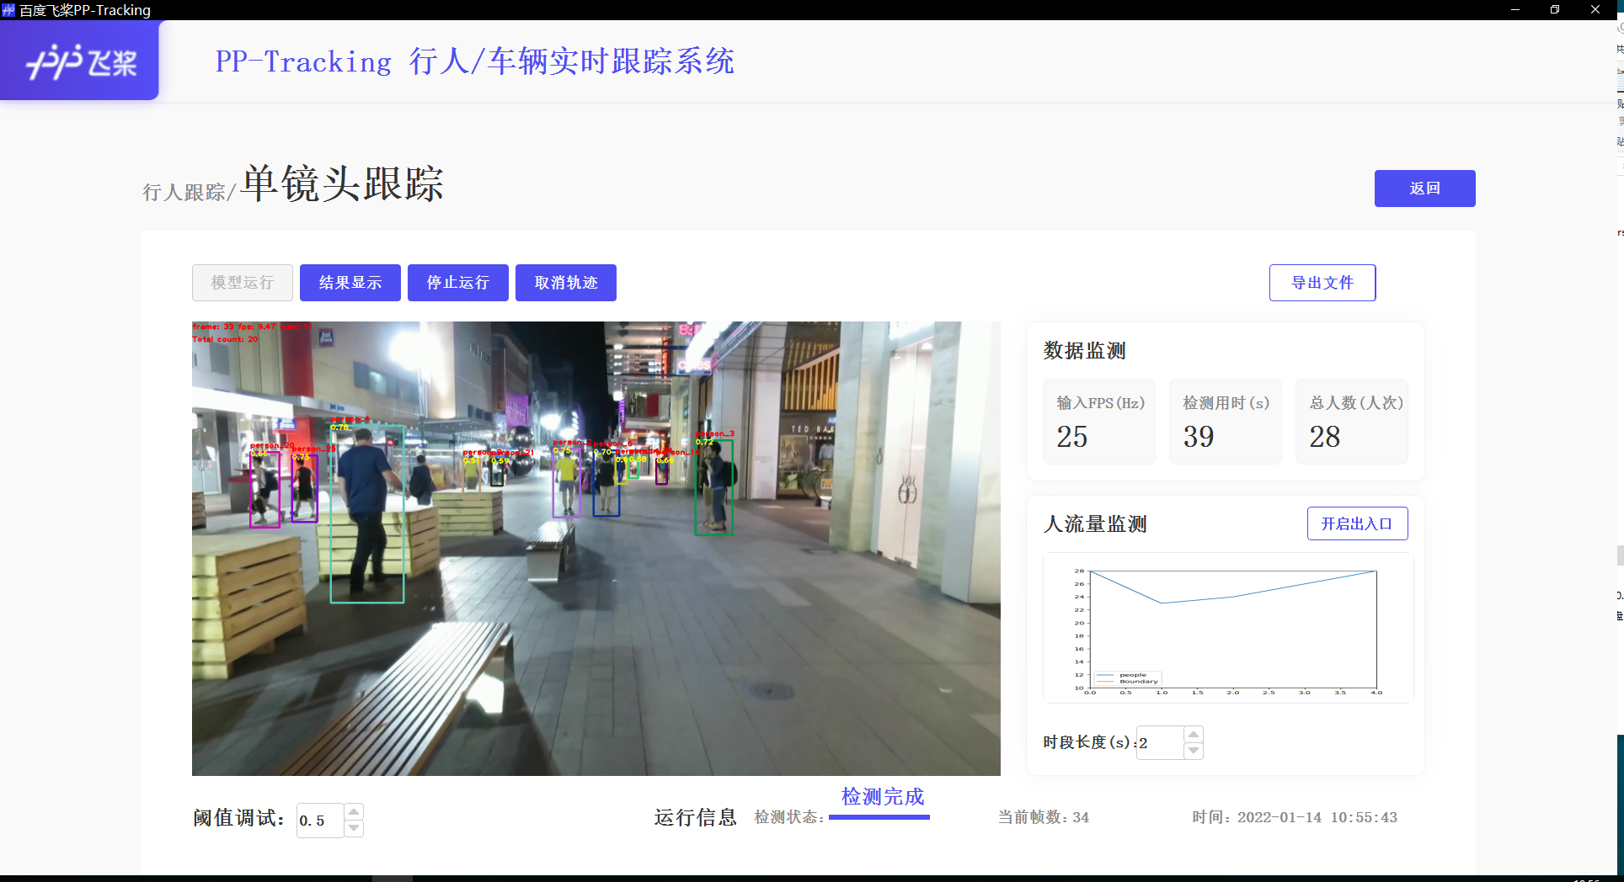
Task: Click the 取消轨迹 cancel trajectory button
Action: (565, 282)
